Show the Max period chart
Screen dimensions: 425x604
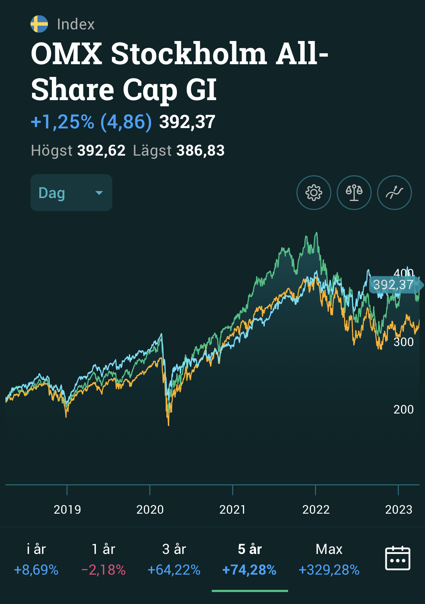tap(329, 559)
